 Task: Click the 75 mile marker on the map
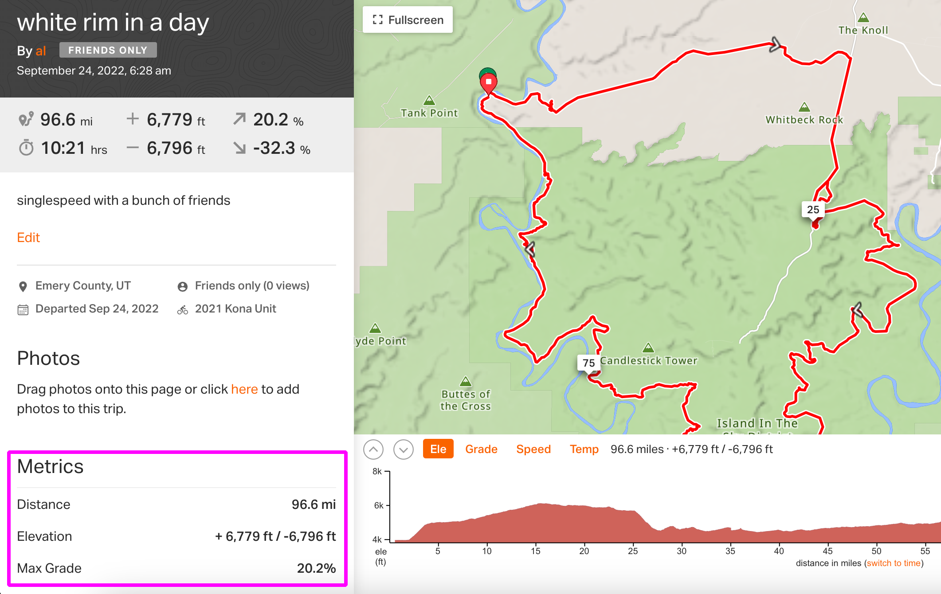[589, 362]
